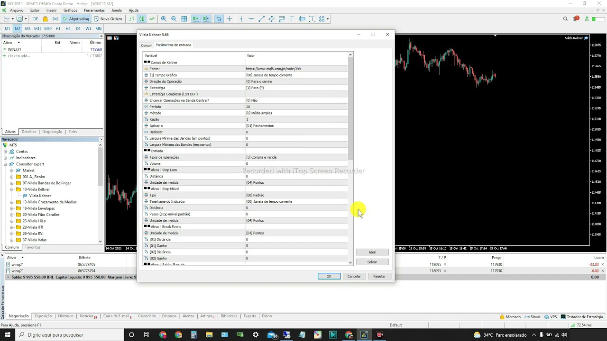Toggle chart shift icon

coord(206,19)
